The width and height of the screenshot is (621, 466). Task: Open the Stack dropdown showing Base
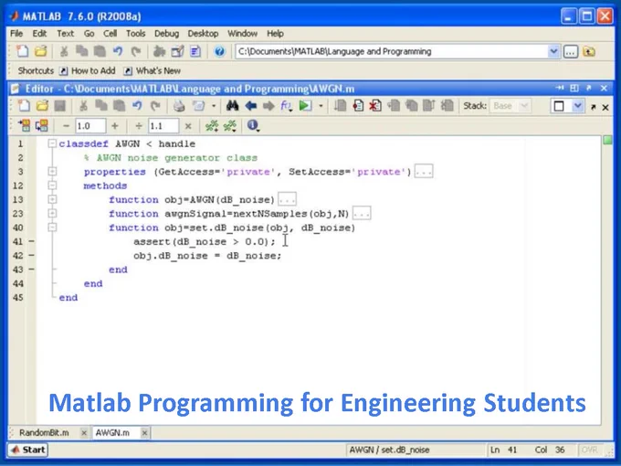point(510,106)
